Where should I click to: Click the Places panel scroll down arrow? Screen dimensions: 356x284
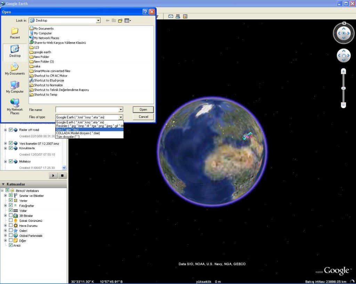pyautogui.click(x=64, y=168)
